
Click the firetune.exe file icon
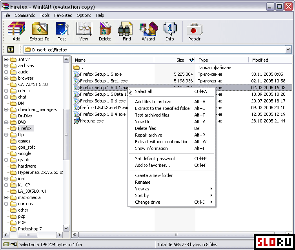tap(76, 121)
